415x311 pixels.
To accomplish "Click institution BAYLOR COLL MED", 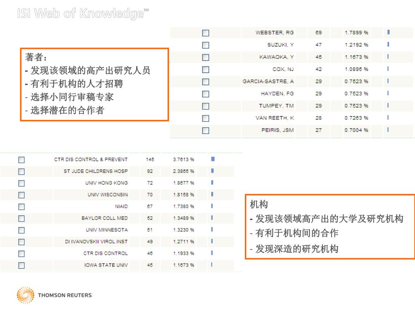I will coord(105,218).
